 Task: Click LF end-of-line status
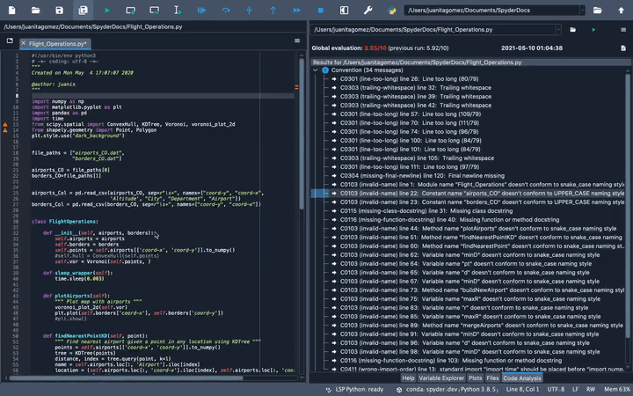[x=575, y=390]
